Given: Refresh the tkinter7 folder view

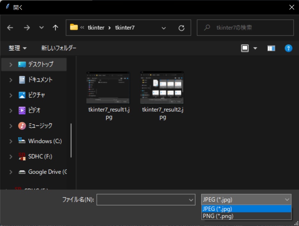Looking at the screenshot, I should click(x=182, y=28).
